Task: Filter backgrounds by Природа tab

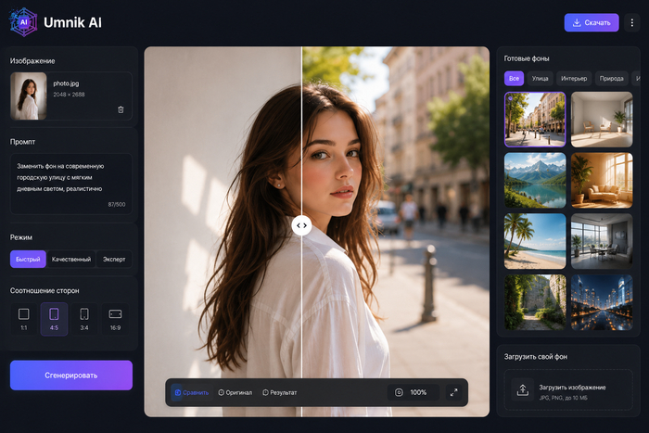Action: pyautogui.click(x=611, y=78)
